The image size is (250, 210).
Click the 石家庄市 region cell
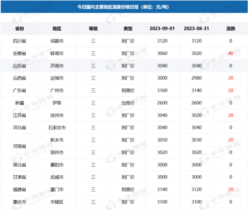coord(57,128)
